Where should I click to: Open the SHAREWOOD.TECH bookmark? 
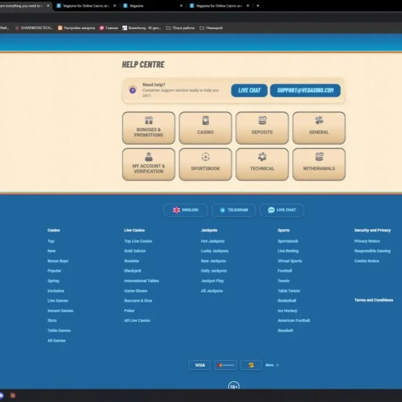[34, 28]
